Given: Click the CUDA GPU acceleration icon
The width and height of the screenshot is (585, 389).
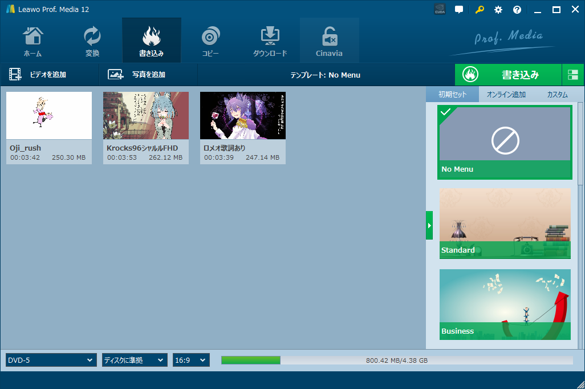Looking at the screenshot, I should [x=440, y=10].
